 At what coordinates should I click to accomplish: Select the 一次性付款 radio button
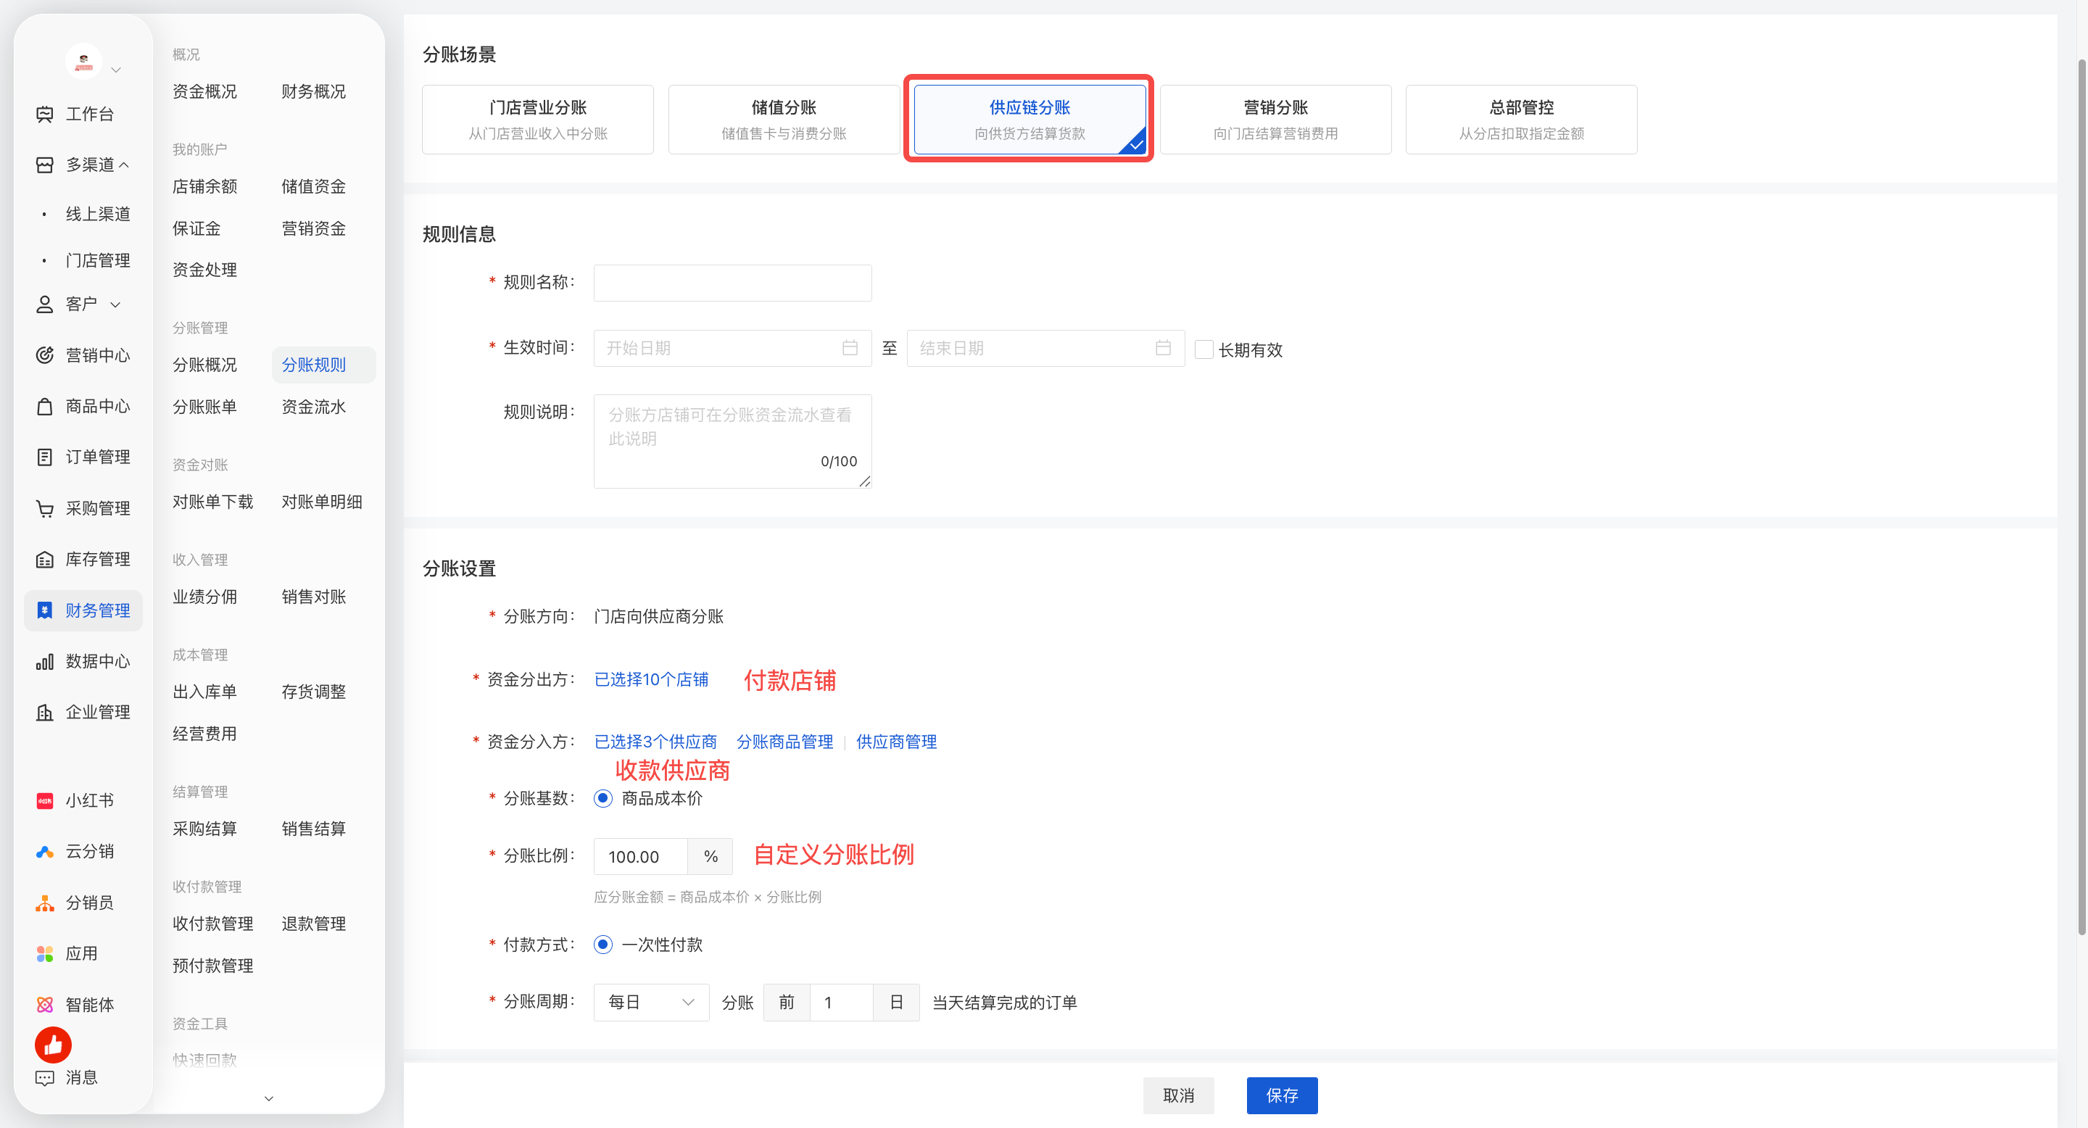602,944
